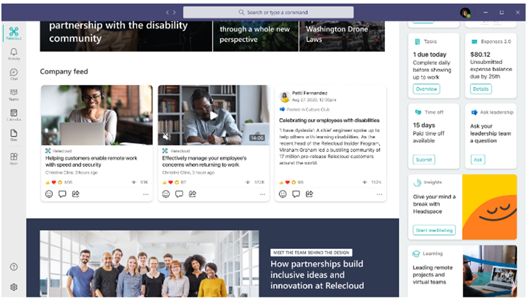This screenshot has width=529, height=302.
Task: Open the headline Helping customers enable remote work
Action: coord(92,161)
